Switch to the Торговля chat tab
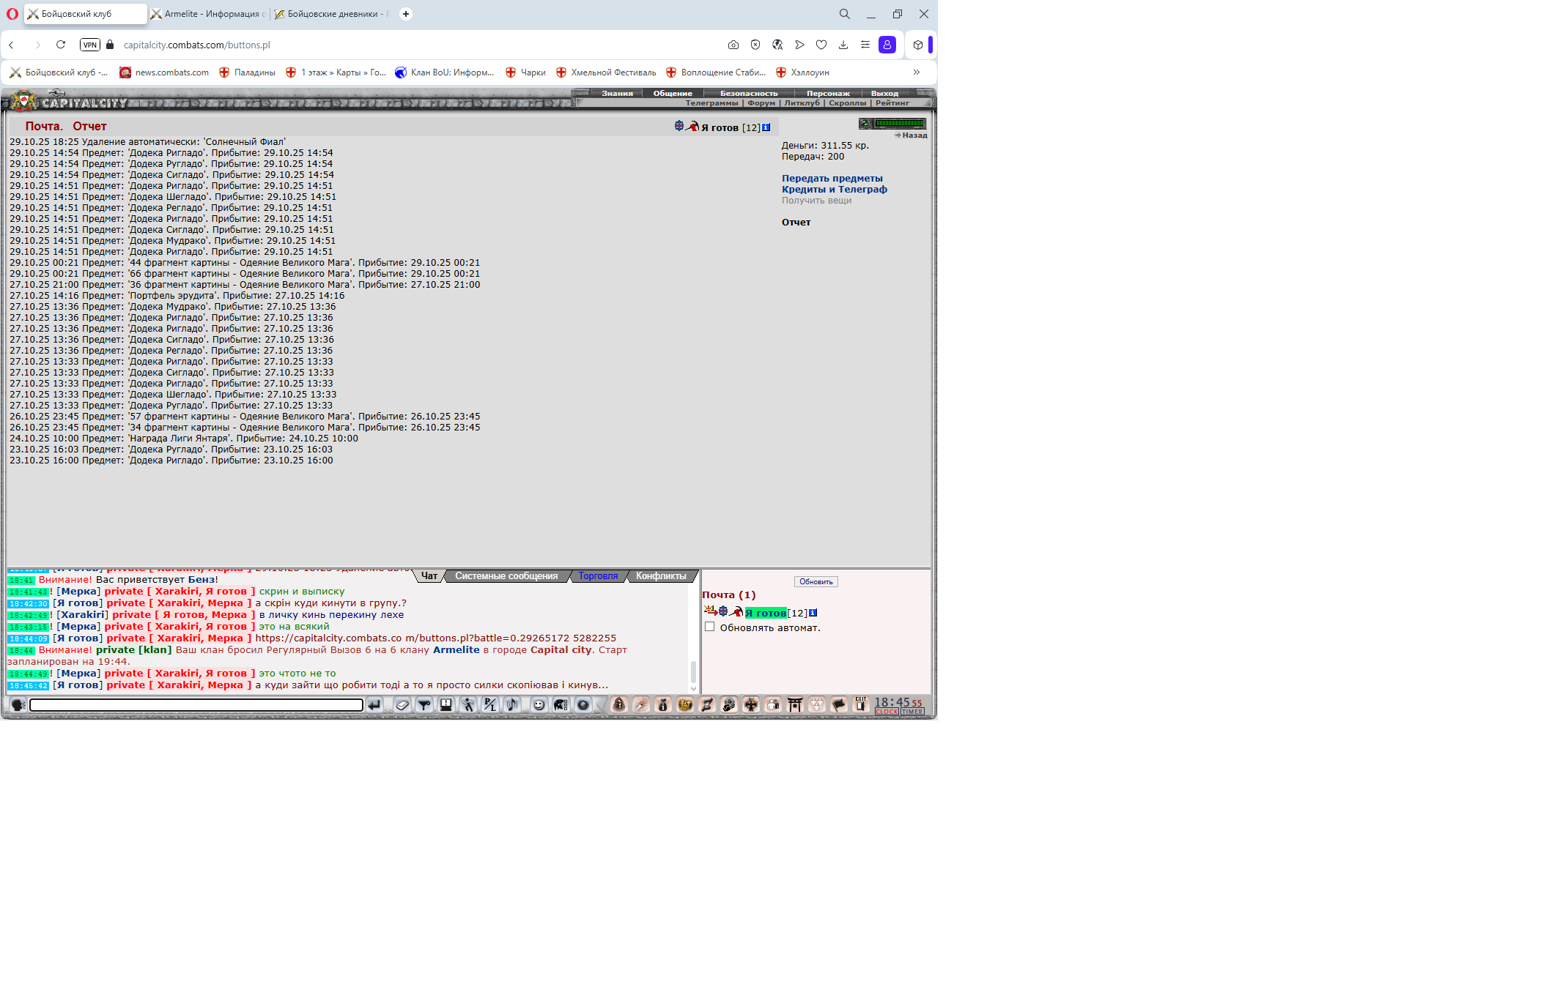Screen dimensions: 1568x984 point(598,576)
